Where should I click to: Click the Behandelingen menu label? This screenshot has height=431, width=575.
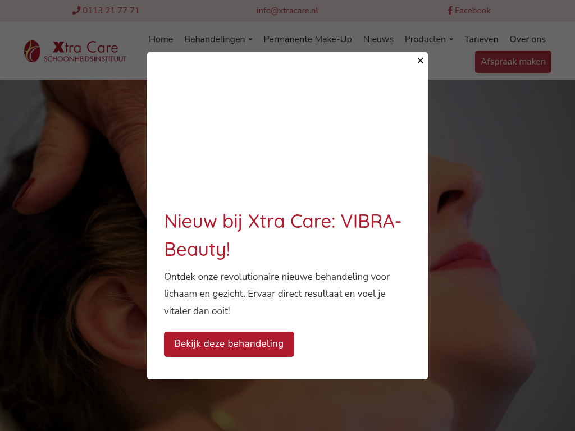[215, 39]
